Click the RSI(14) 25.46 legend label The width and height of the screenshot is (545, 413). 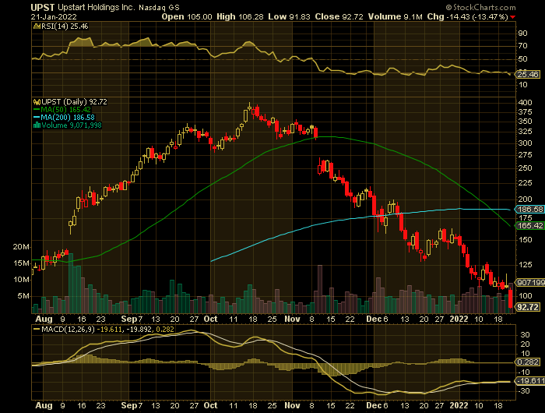point(65,26)
